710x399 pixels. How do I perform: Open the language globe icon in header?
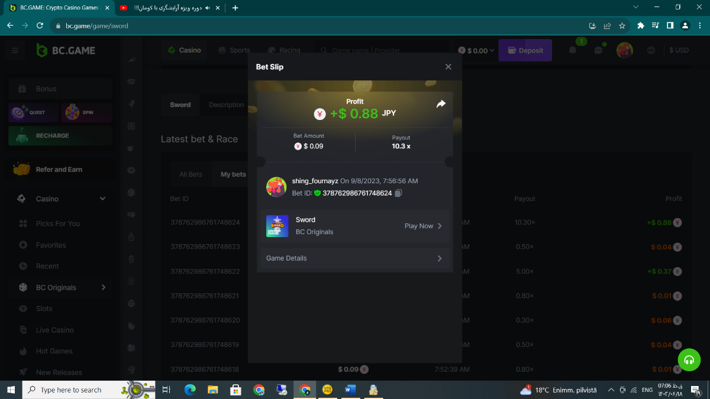651,50
